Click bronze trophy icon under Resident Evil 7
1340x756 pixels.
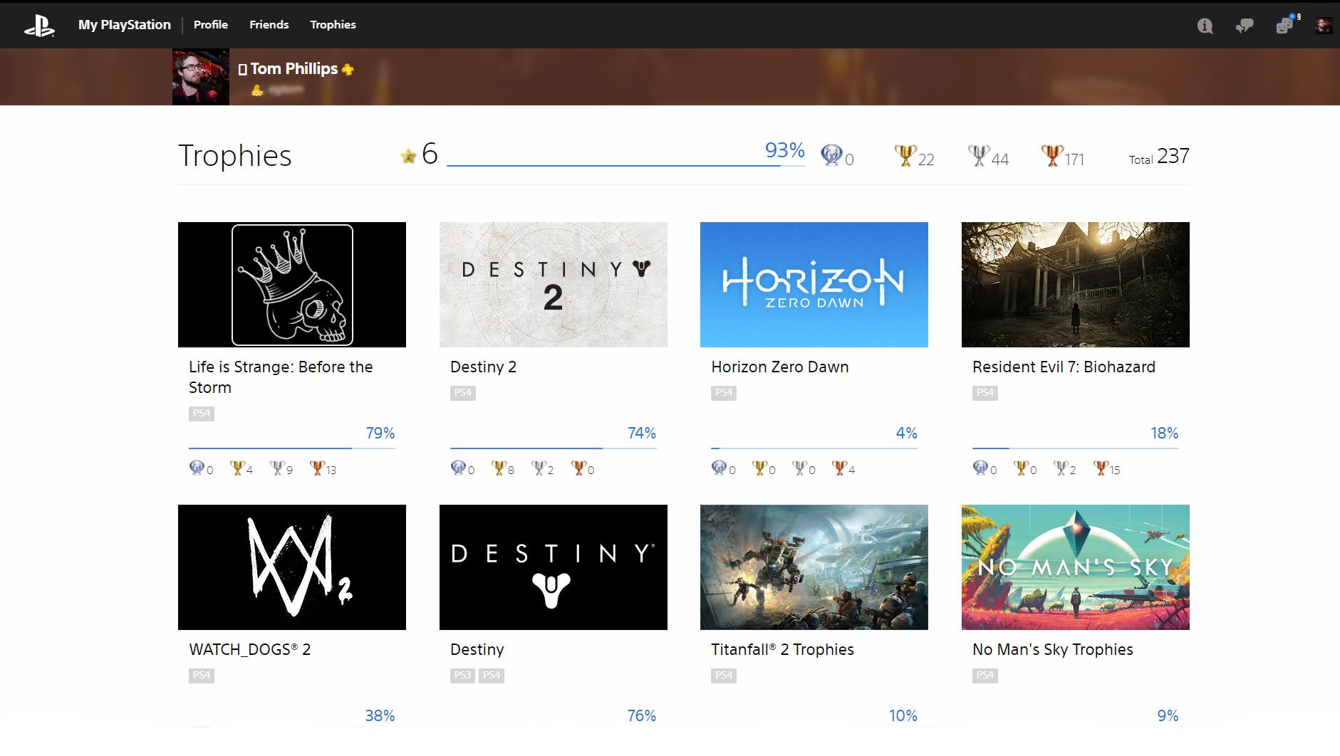coord(1101,468)
